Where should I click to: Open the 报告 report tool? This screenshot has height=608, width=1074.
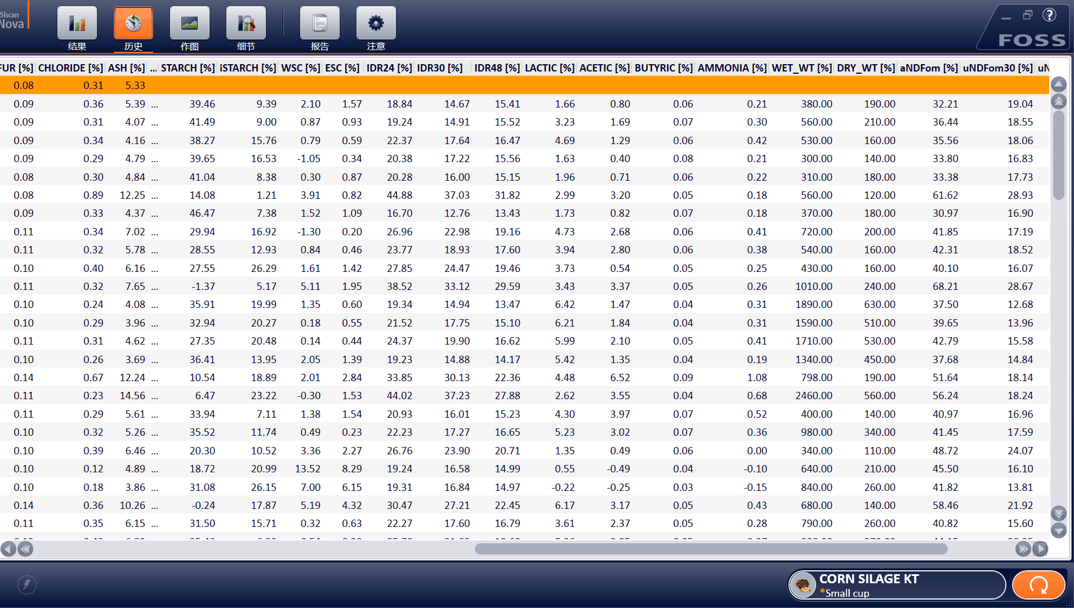(x=320, y=29)
